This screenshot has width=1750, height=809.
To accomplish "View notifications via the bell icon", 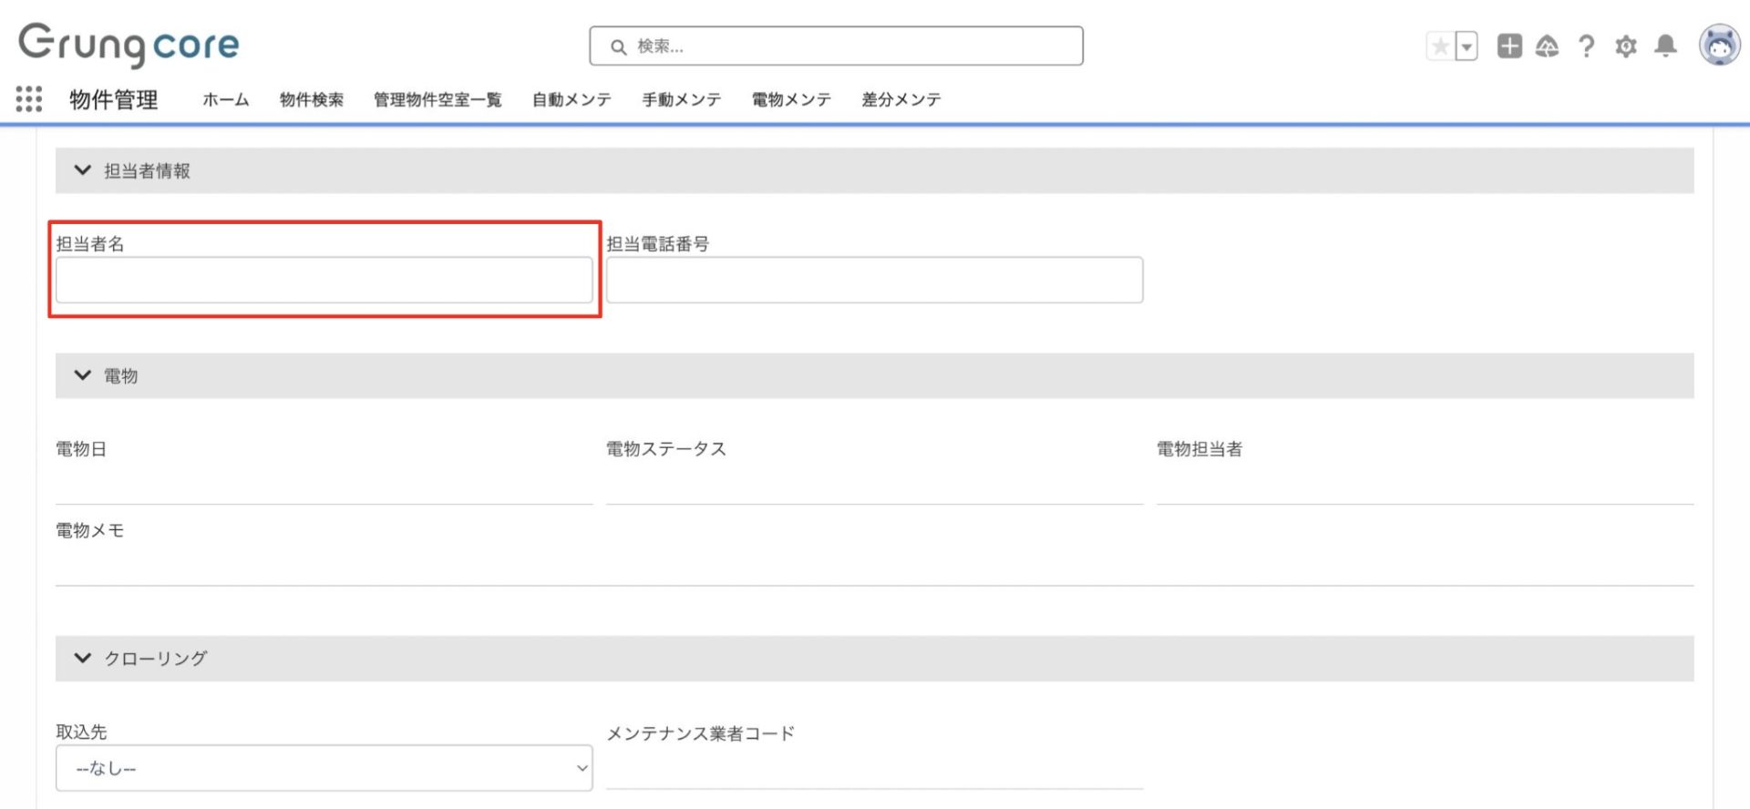I will pos(1665,46).
